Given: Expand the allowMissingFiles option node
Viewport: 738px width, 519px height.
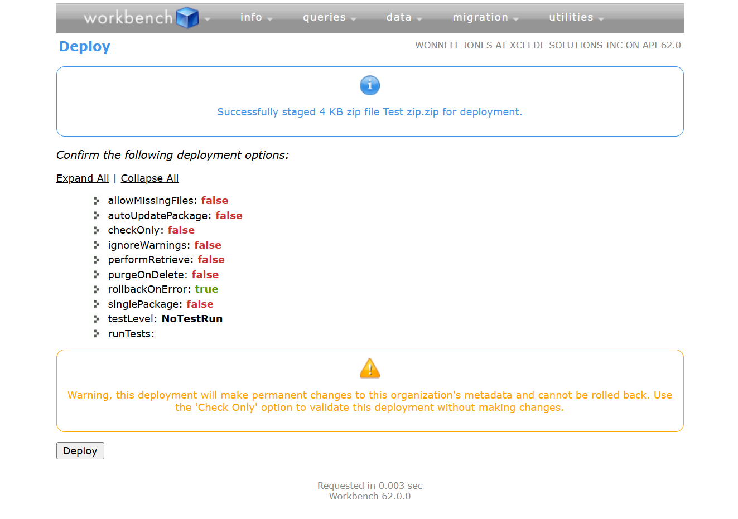Looking at the screenshot, I should pyautogui.click(x=97, y=201).
